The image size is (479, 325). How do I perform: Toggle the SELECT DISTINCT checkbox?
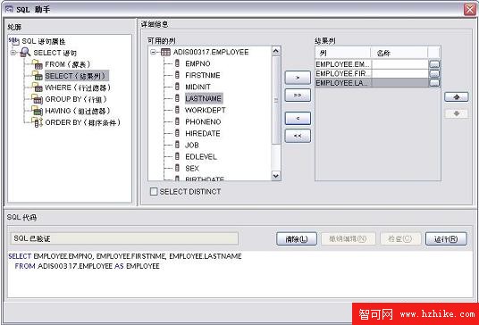click(x=154, y=192)
